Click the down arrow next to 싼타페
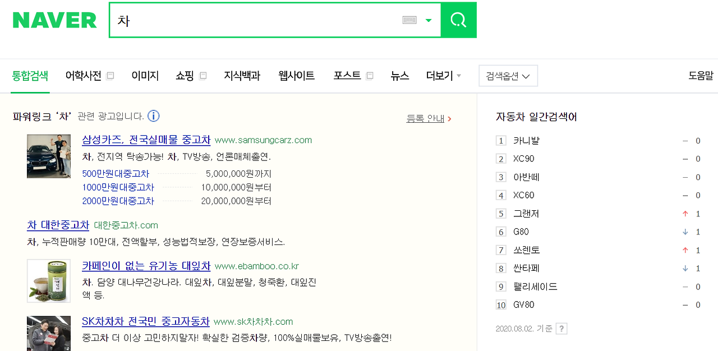This screenshot has width=718, height=351. tap(684, 268)
